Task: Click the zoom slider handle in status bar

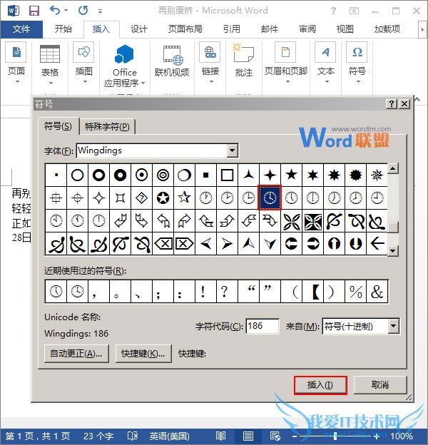Action: coord(335,436)
